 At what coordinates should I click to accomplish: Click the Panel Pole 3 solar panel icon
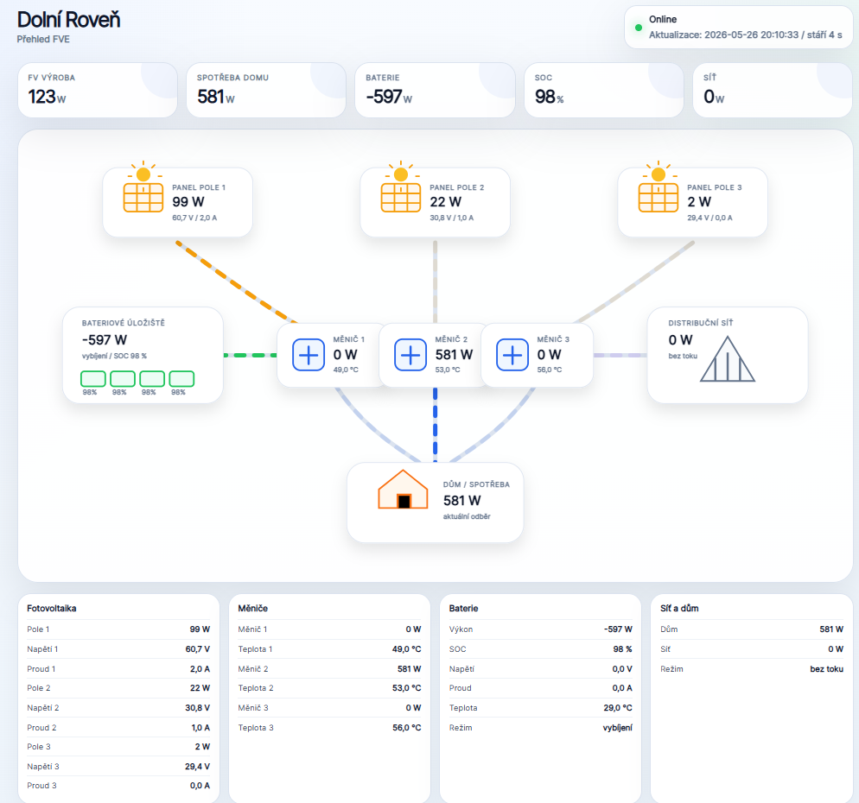tap(658, 187)
